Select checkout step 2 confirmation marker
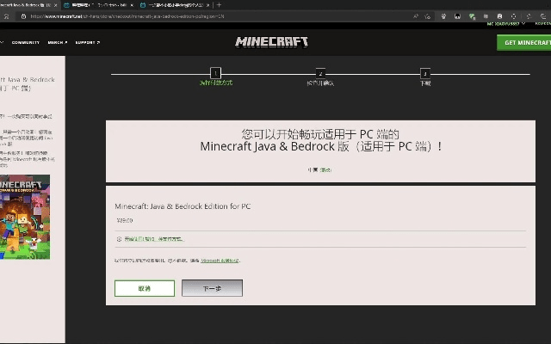 tap(320, 74)
